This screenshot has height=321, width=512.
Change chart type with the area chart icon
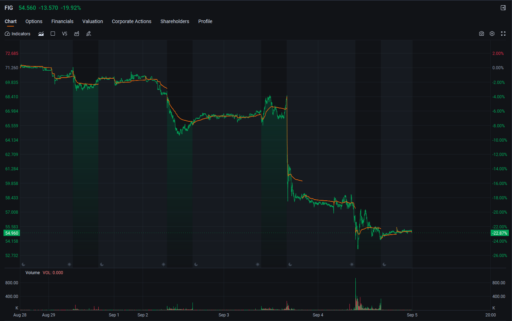(x=41, y=34)
